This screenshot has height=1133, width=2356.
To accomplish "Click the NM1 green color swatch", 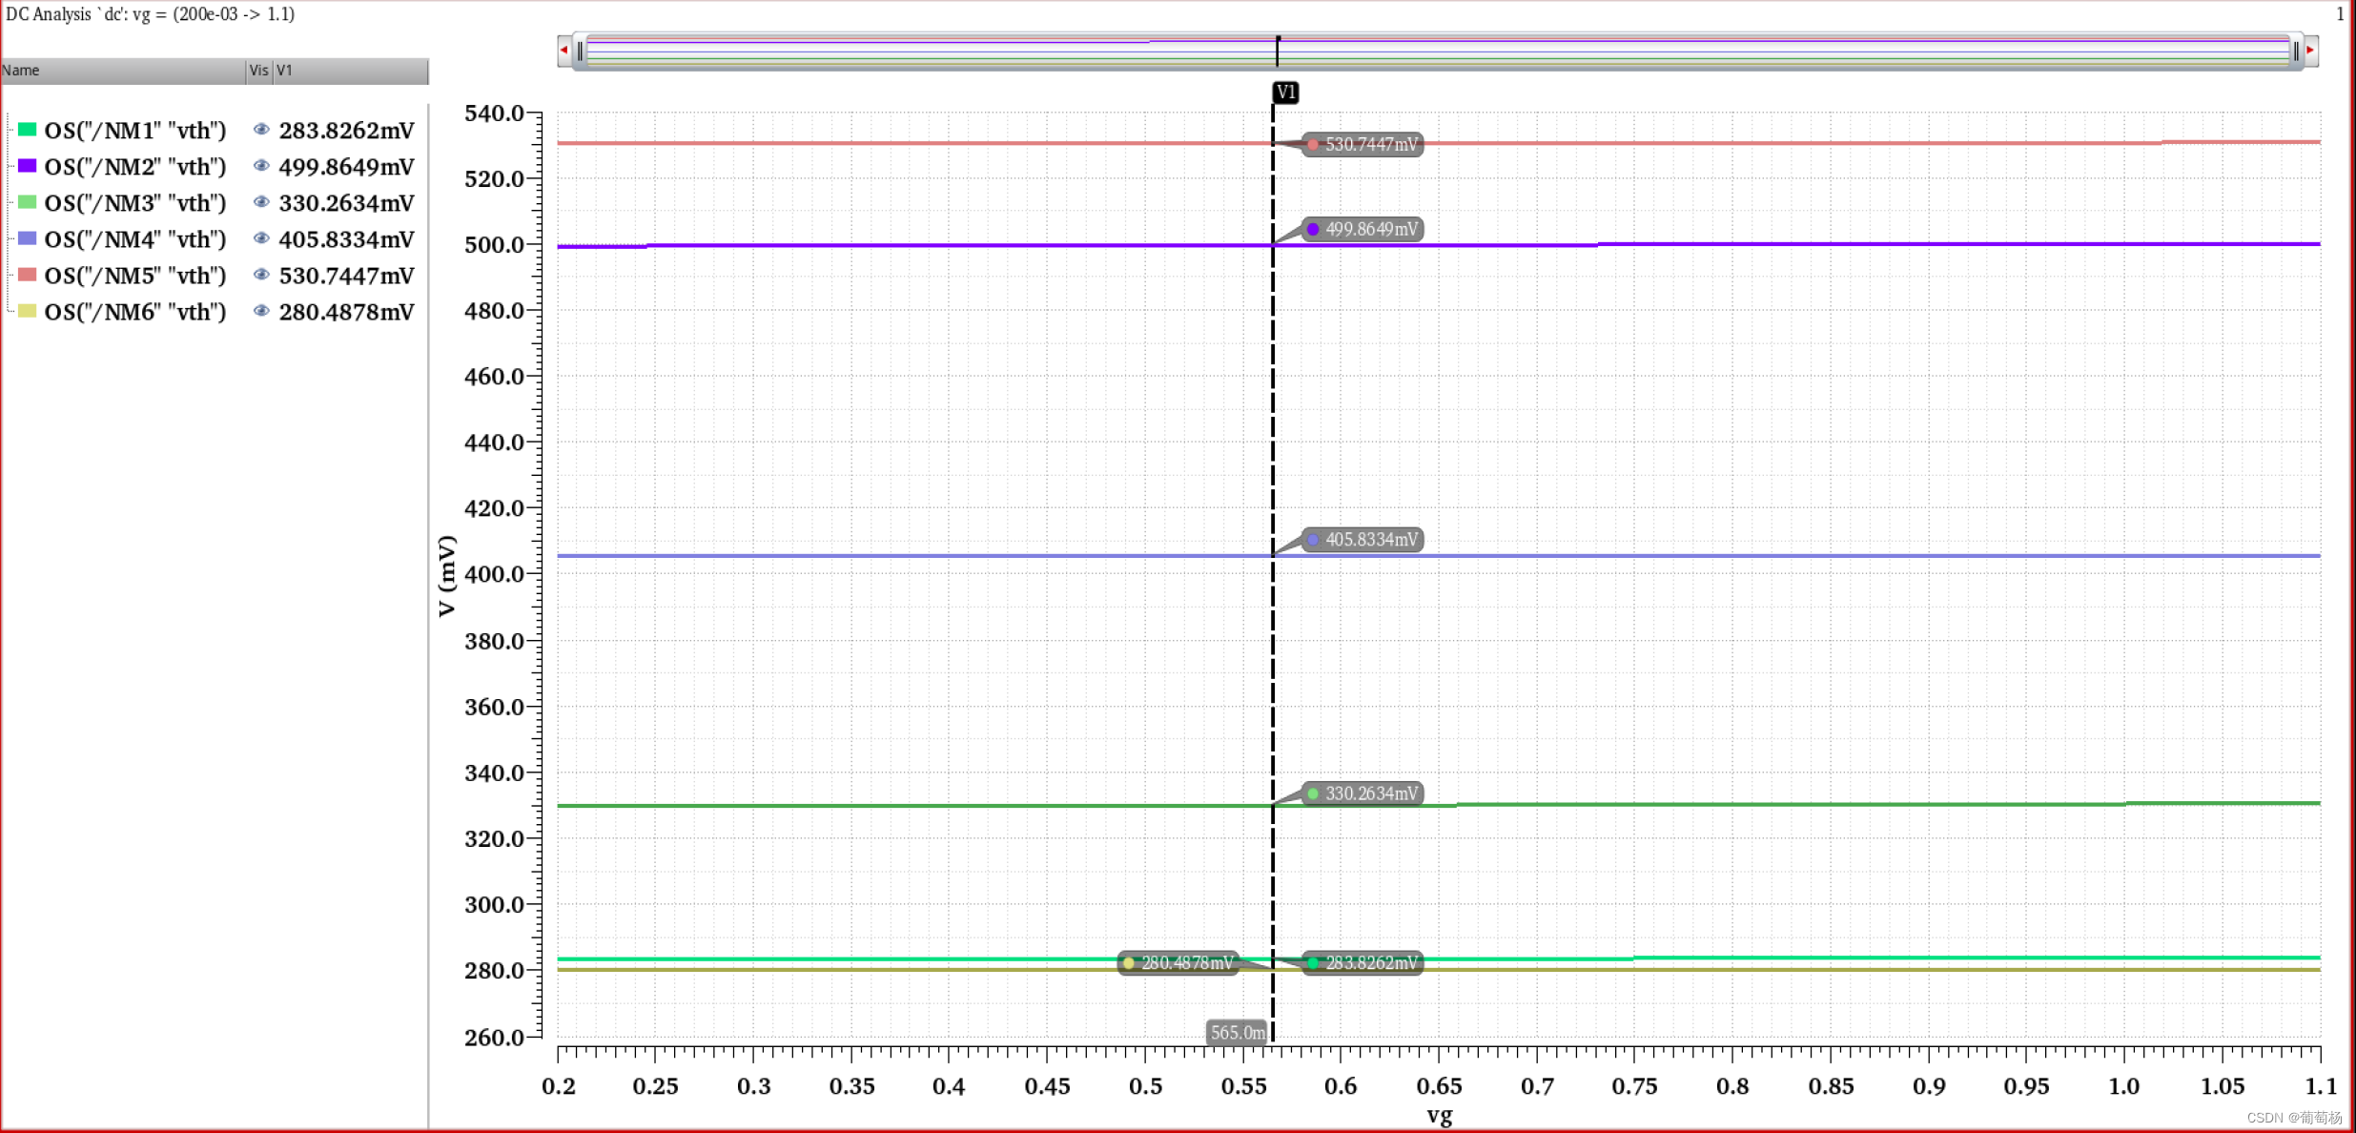I will click(28, 130).
